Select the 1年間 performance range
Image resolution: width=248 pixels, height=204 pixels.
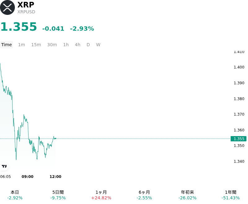pyautogui.click(x=231, y=195)
